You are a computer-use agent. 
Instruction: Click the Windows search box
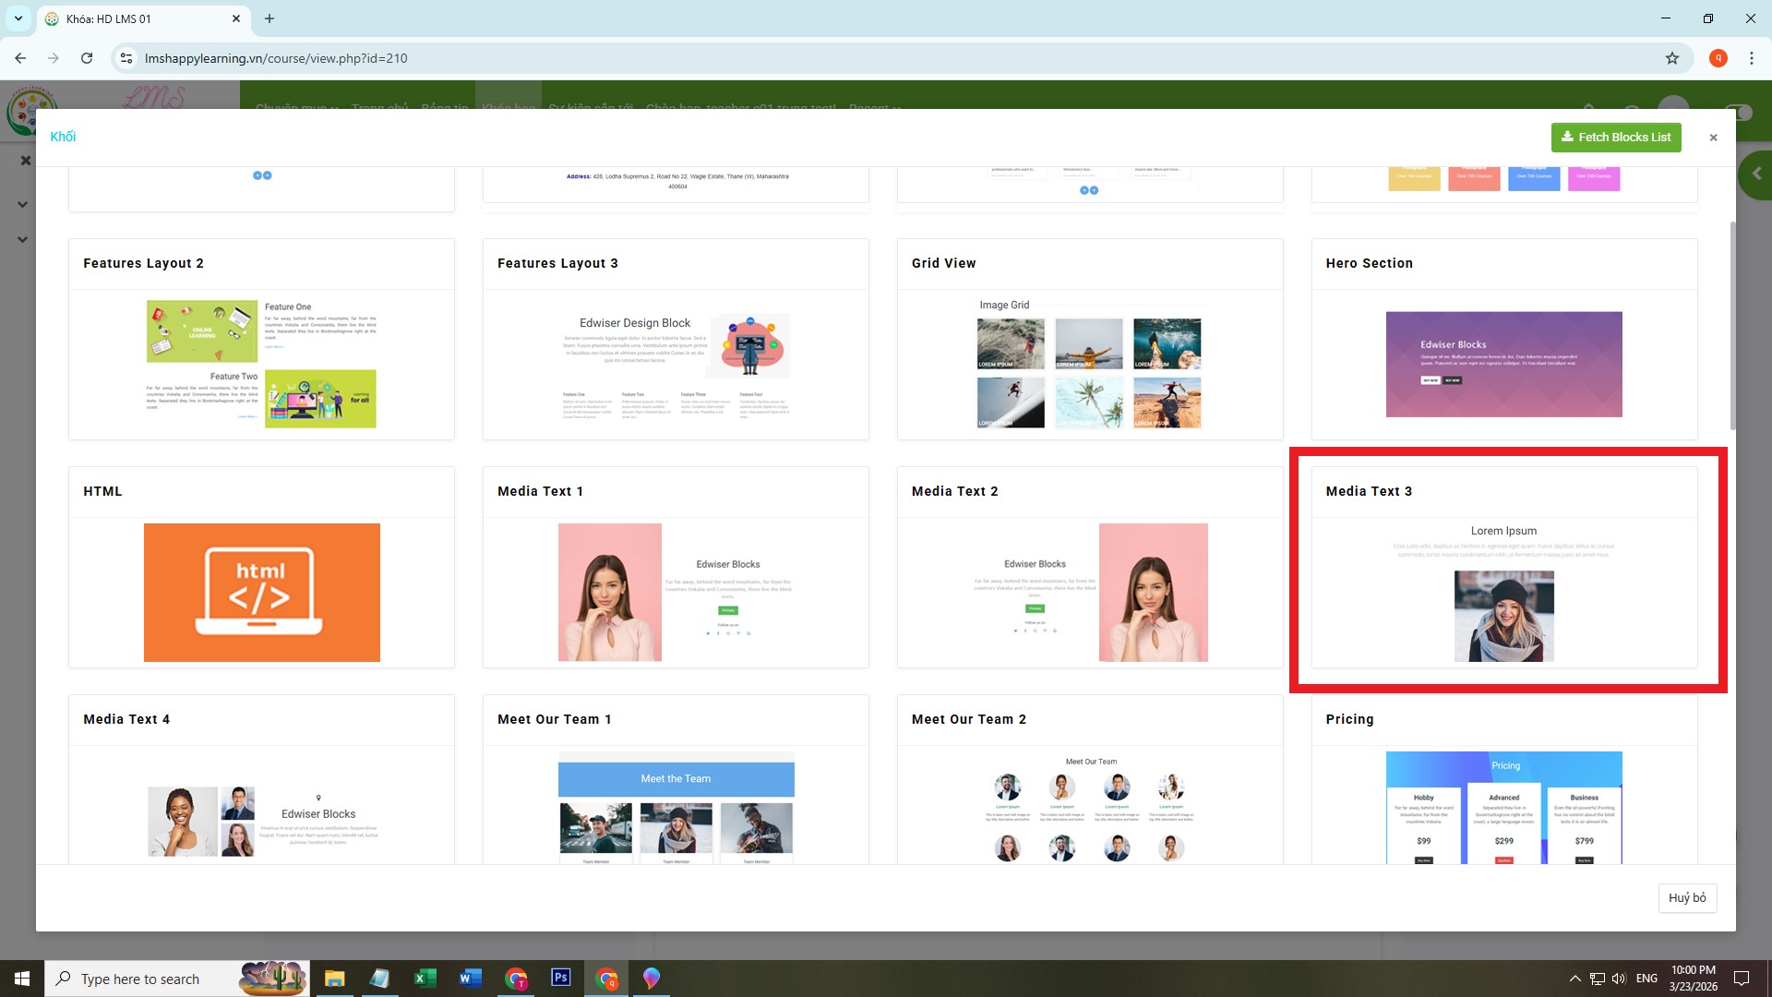click(x=138, y=979)
